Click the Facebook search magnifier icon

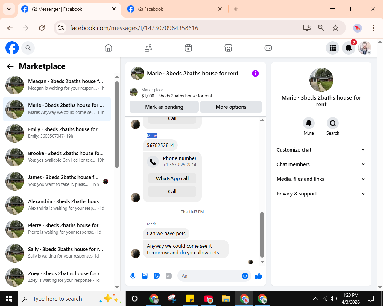[x=28, y=48]
